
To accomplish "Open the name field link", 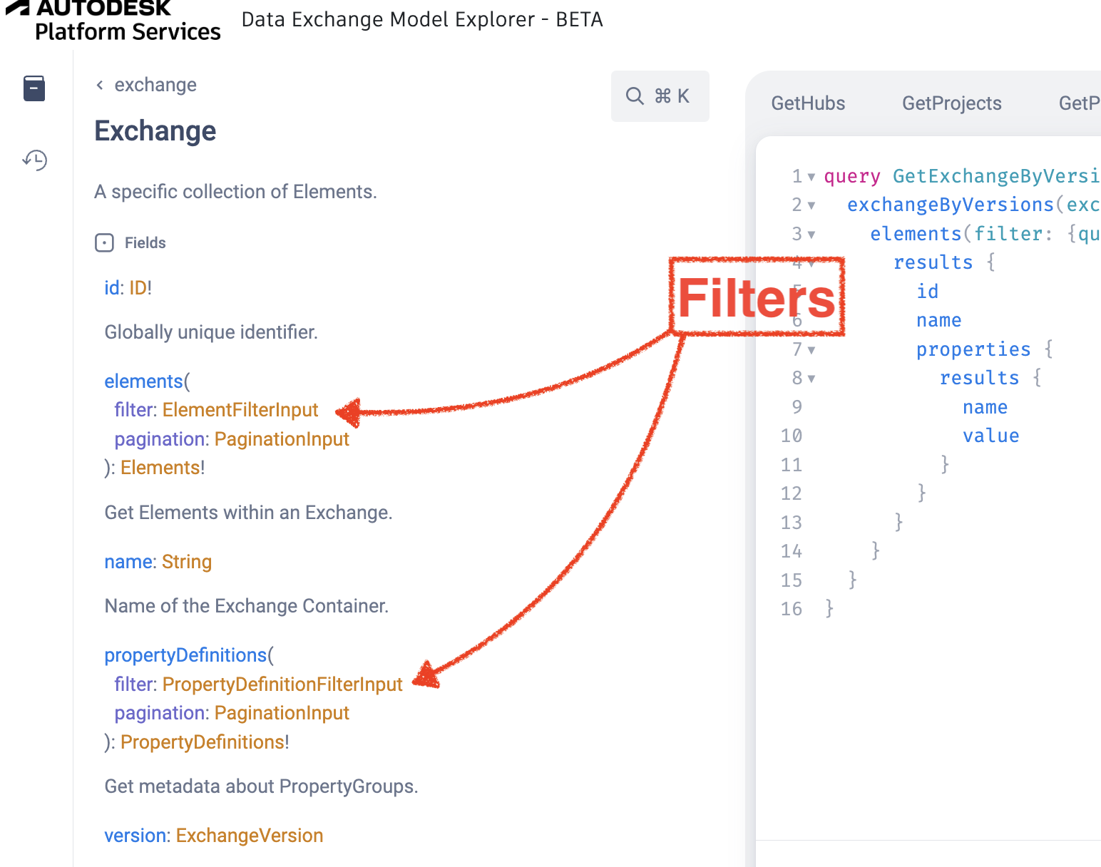I will tap(128, 562).
